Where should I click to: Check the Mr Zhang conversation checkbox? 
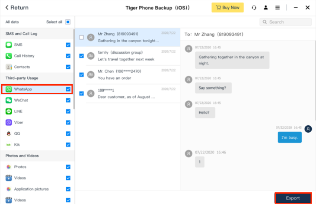click(81, 38)
